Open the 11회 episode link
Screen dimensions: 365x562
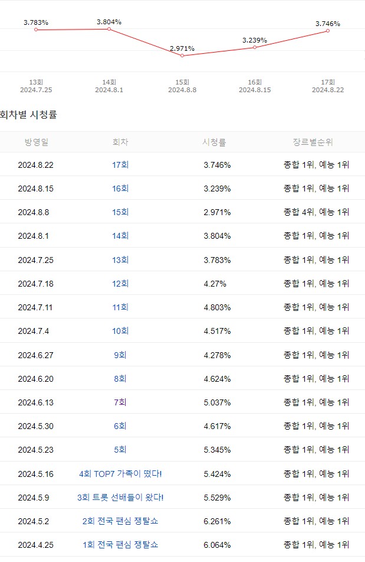120,307
